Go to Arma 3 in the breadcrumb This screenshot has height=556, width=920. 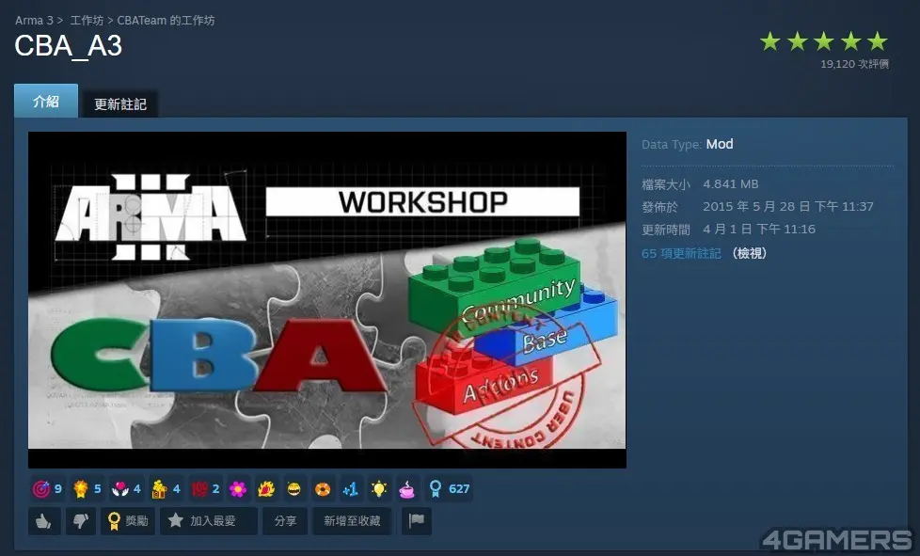tap(34, 21)
